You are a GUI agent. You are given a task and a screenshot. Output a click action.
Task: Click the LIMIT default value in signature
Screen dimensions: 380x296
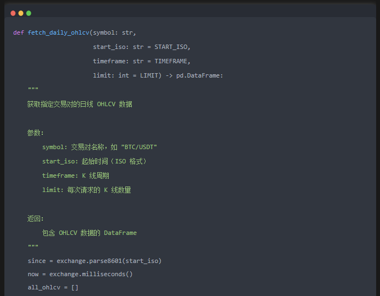pyautogui.click(x=149, y=75)
